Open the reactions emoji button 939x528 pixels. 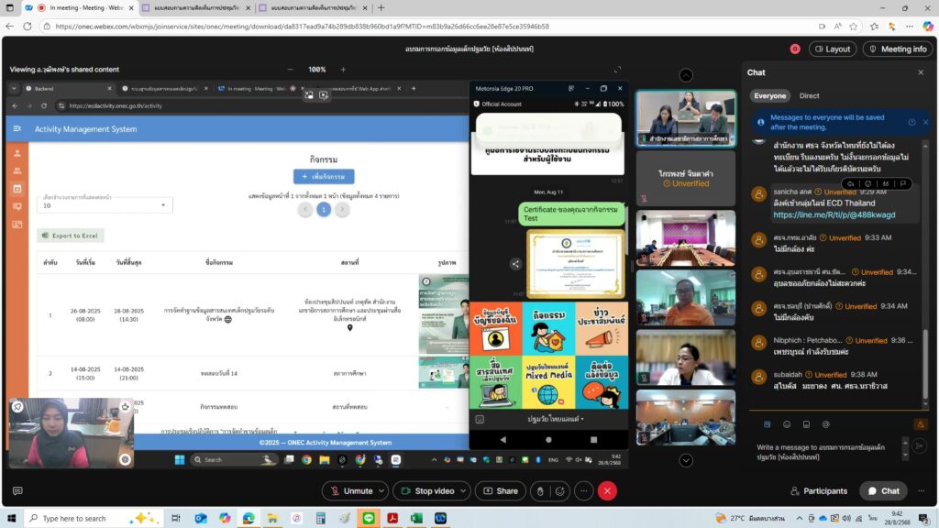[x=560, y=491]
